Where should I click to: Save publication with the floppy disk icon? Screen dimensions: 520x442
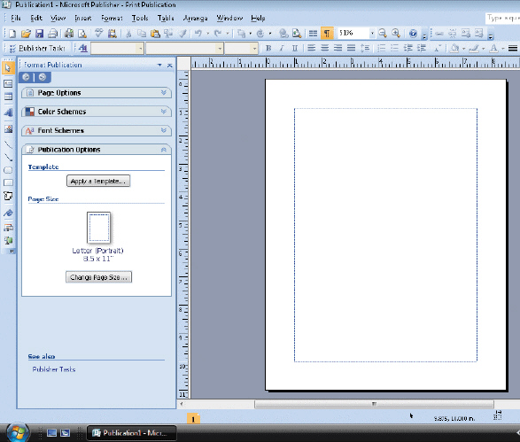point(40,34)
